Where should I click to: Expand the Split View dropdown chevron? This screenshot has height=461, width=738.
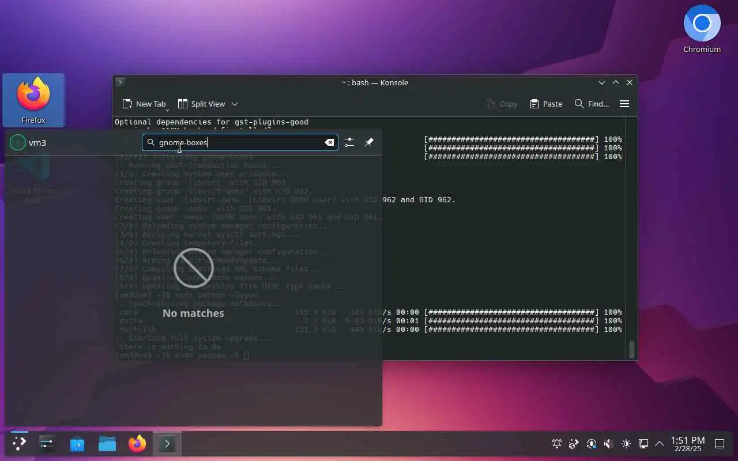tap(235, 104)
